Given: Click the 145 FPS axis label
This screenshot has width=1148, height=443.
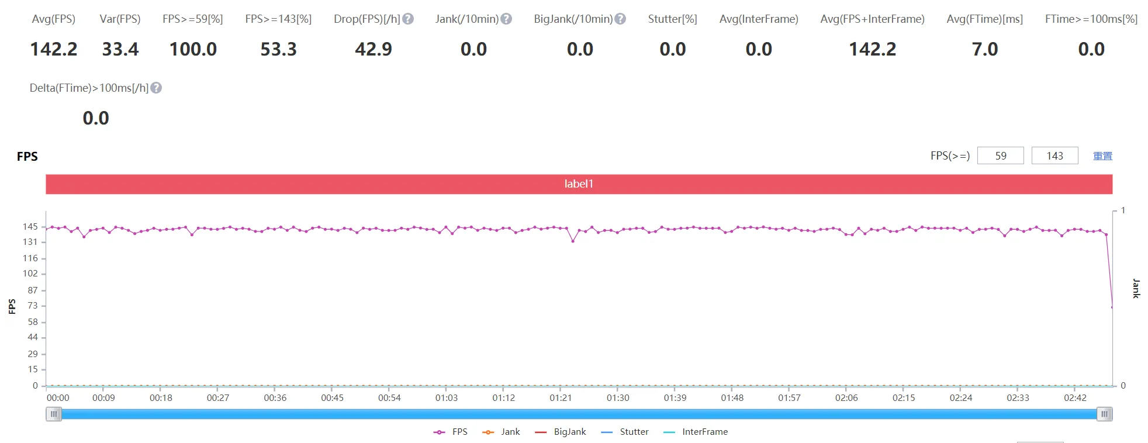Looking at the screenshot, I should point(30,227).
